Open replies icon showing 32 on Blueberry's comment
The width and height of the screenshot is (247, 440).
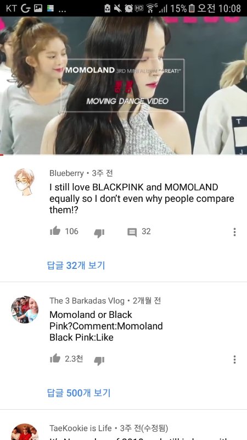click(x=132, y=232)
